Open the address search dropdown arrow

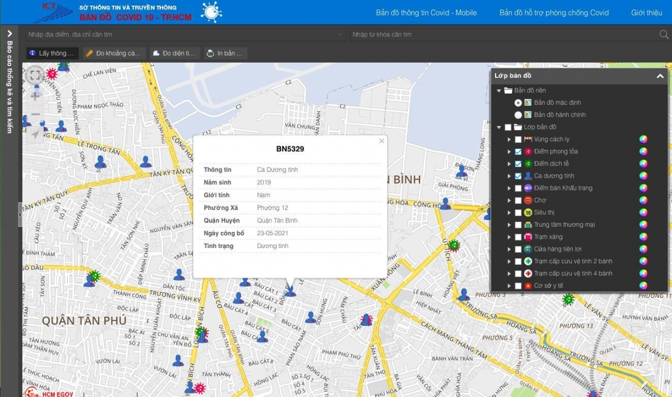click(340, 35)
